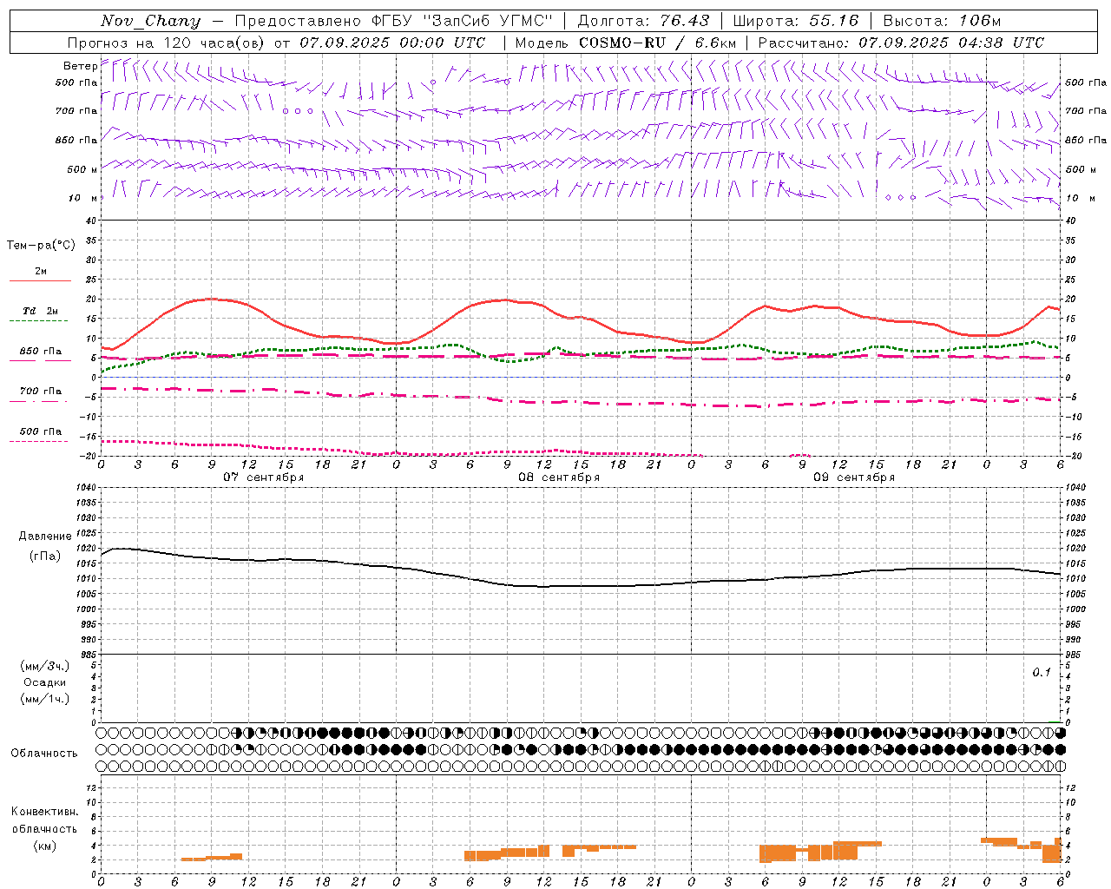Click the 700 гПа temperature legend entry

click(x=40, y=392)
